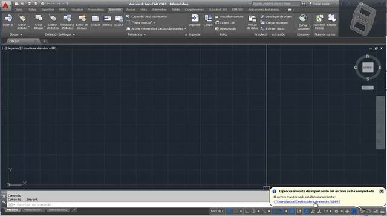Toggle Capas de calco subyacente
This screenshot has width=387, height=217.
coord(146,17)
